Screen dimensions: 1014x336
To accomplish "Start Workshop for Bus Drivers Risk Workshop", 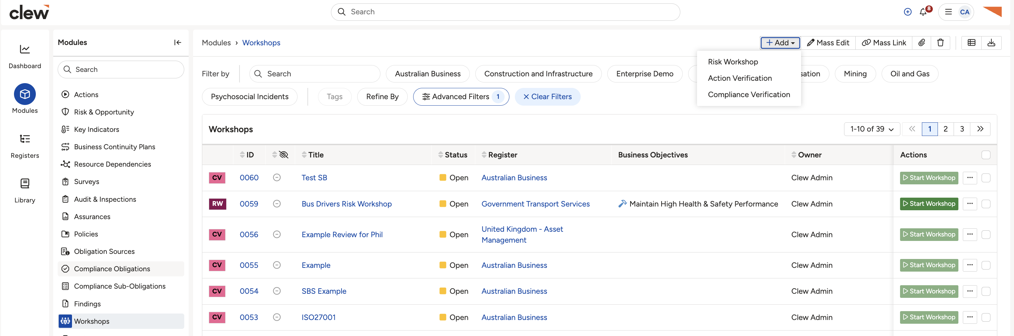I will click(x=929, y=203).
